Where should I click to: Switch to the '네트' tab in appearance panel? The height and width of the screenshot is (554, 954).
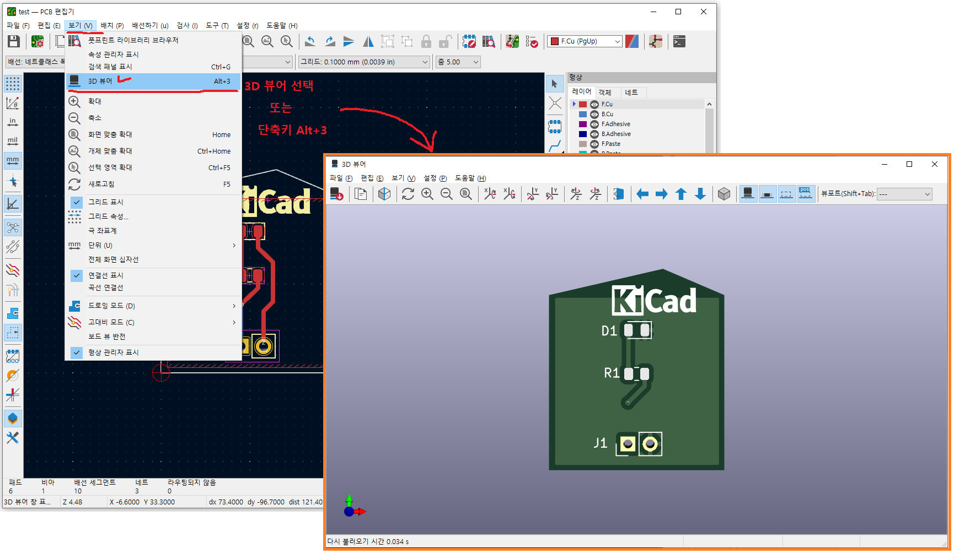(x=632, y=93)
